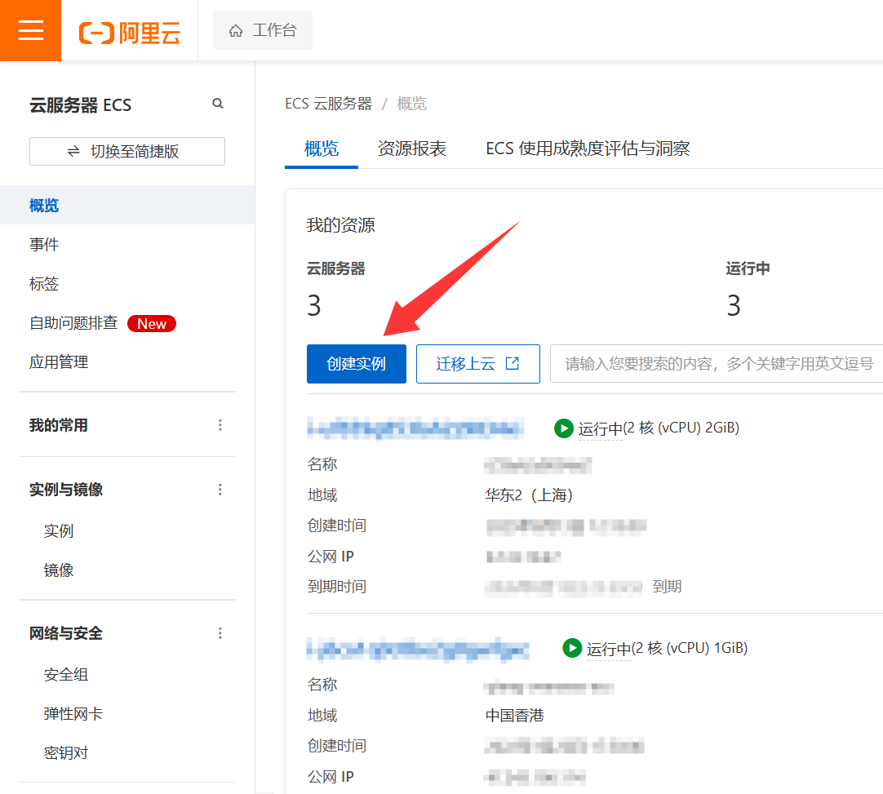Click the 创建实例 button

(x=356, y=364)
